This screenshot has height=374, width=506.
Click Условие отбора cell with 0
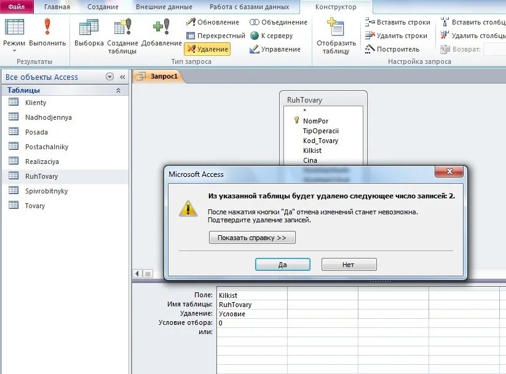(252, 323)
